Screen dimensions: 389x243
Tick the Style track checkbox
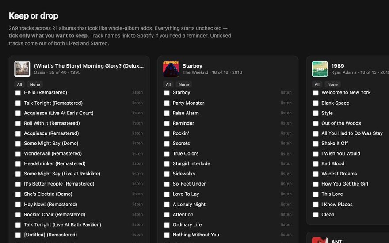316,113
